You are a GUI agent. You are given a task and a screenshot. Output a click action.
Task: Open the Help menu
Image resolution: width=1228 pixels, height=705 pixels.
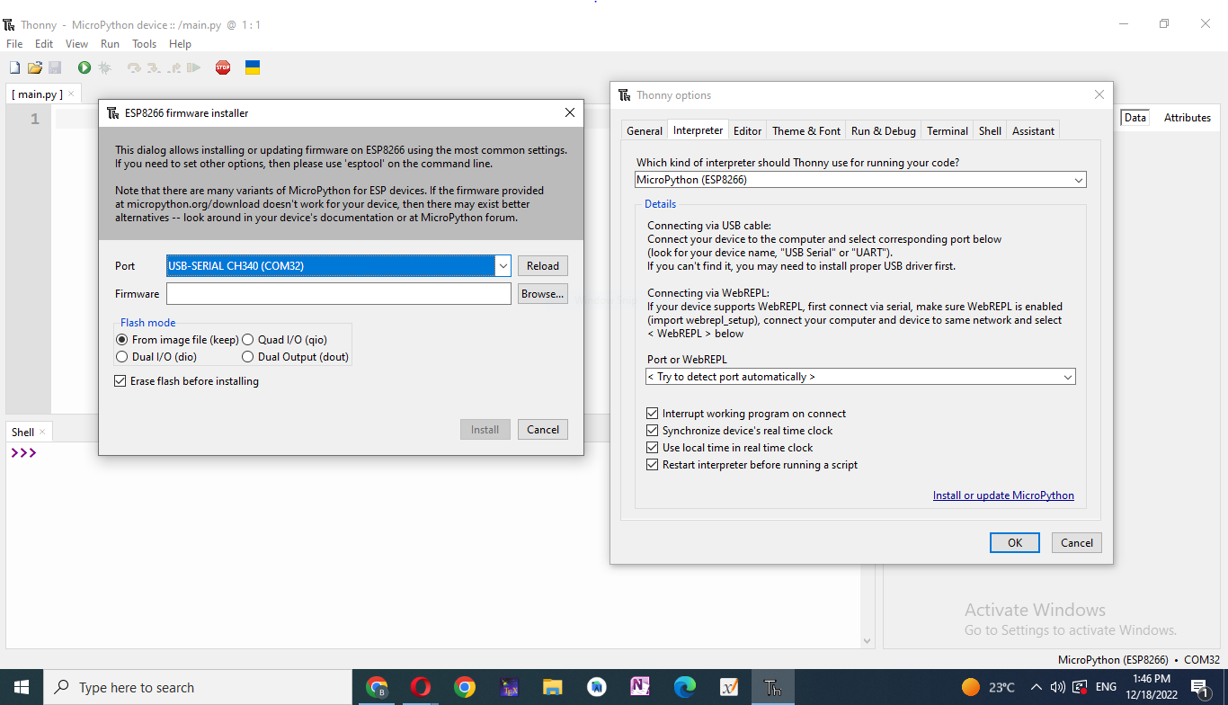180,43
